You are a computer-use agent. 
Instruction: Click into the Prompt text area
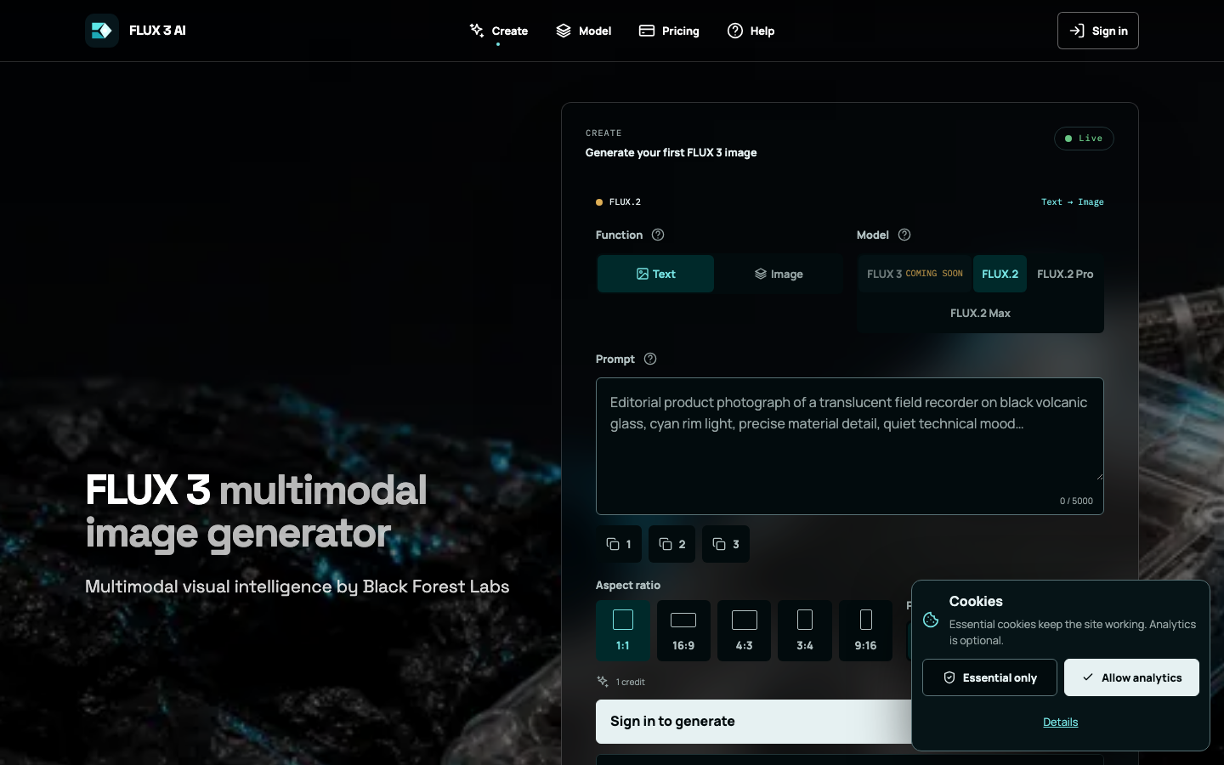tap(850, 446)
